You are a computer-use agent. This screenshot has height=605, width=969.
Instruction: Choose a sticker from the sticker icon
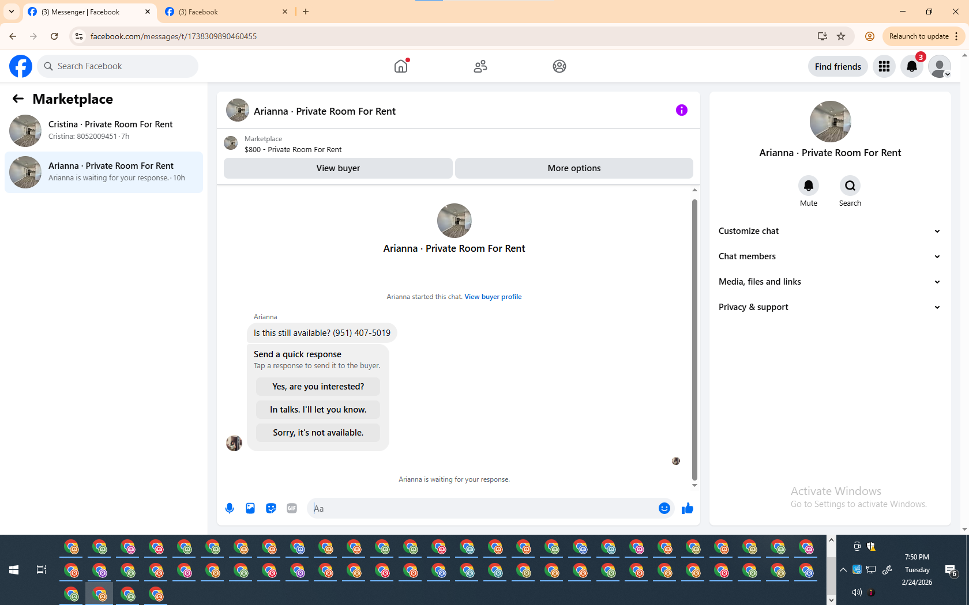tap(271, 508)
